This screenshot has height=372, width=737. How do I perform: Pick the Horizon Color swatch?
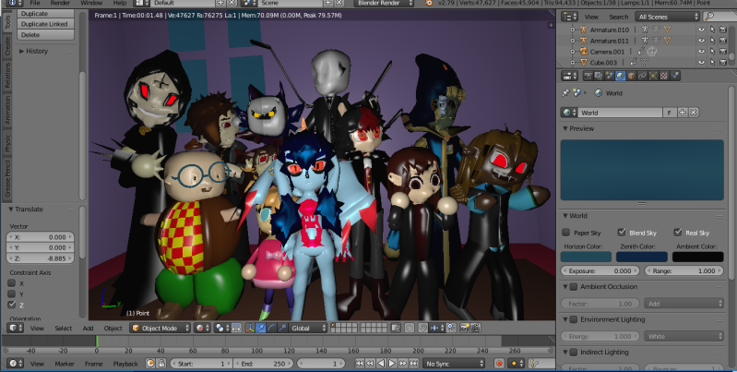[x=586, y=257]
